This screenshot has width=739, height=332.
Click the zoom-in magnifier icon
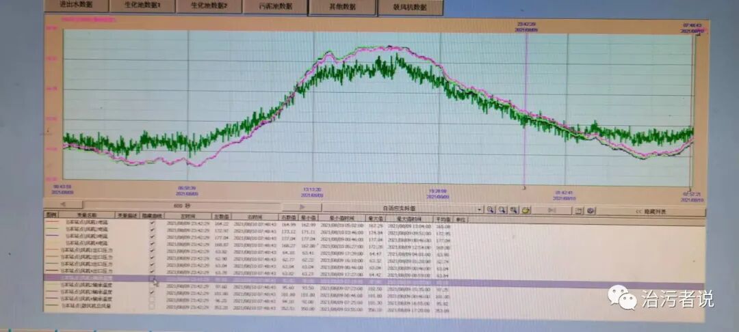pos(491,210)
